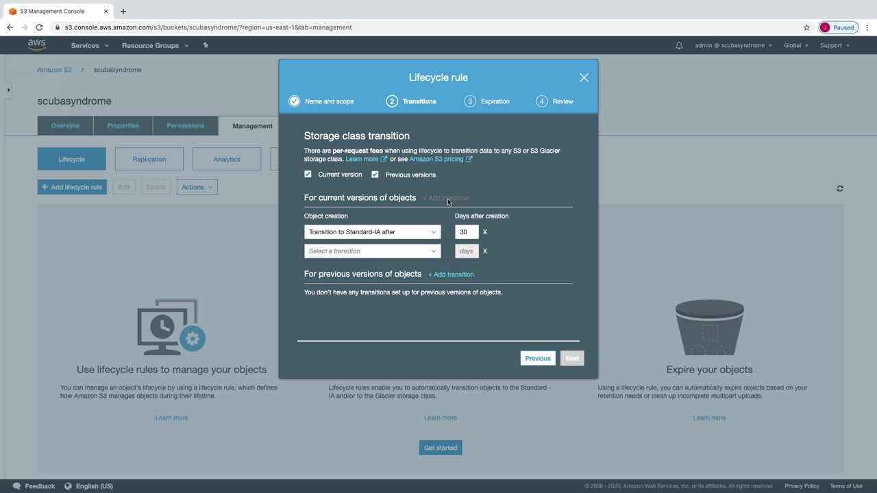Click the pin shortcut icon in AWS header
877x493 pixels.
click(206, 45)
